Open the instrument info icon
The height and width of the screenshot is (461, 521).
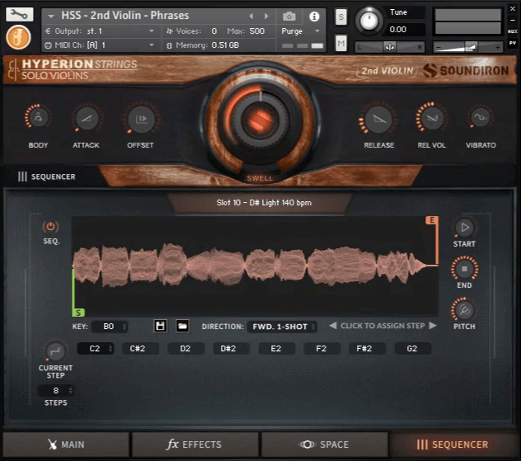tap(314, 16)
